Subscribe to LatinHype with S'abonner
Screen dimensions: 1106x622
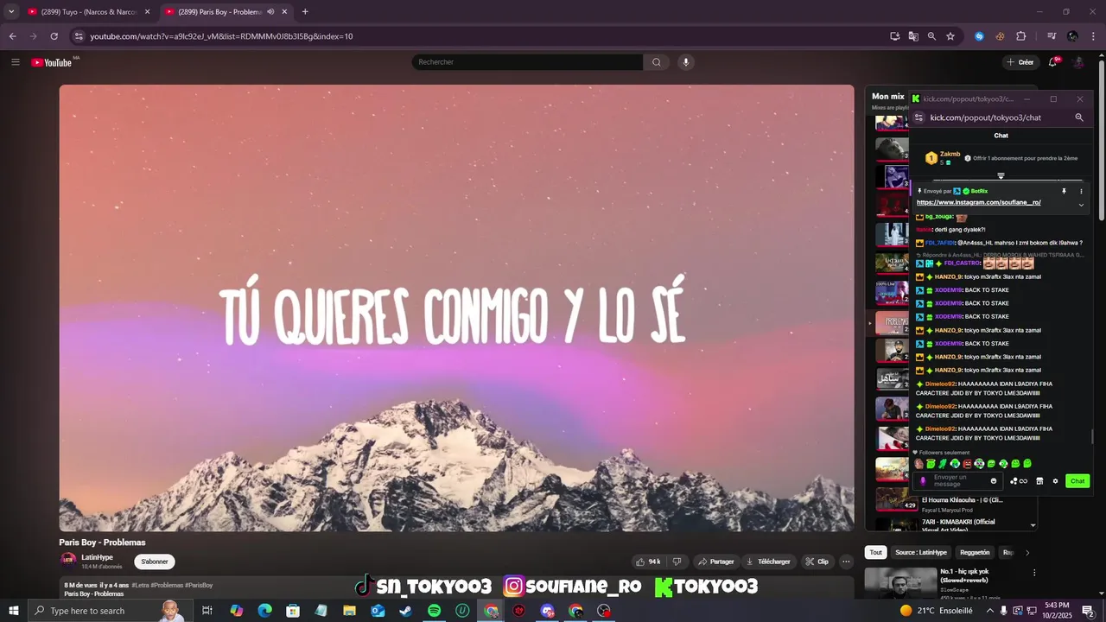pyautogui.click(x=155, y=562)
